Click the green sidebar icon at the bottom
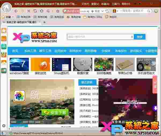The height and width of the screenshot is (136, 161). tap(4, 71)
